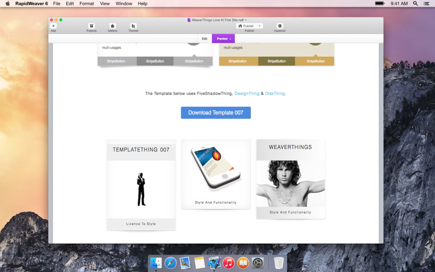Click the WeaverThings portrait image
This screenshot has height=272, width=435.
[290, 184]
